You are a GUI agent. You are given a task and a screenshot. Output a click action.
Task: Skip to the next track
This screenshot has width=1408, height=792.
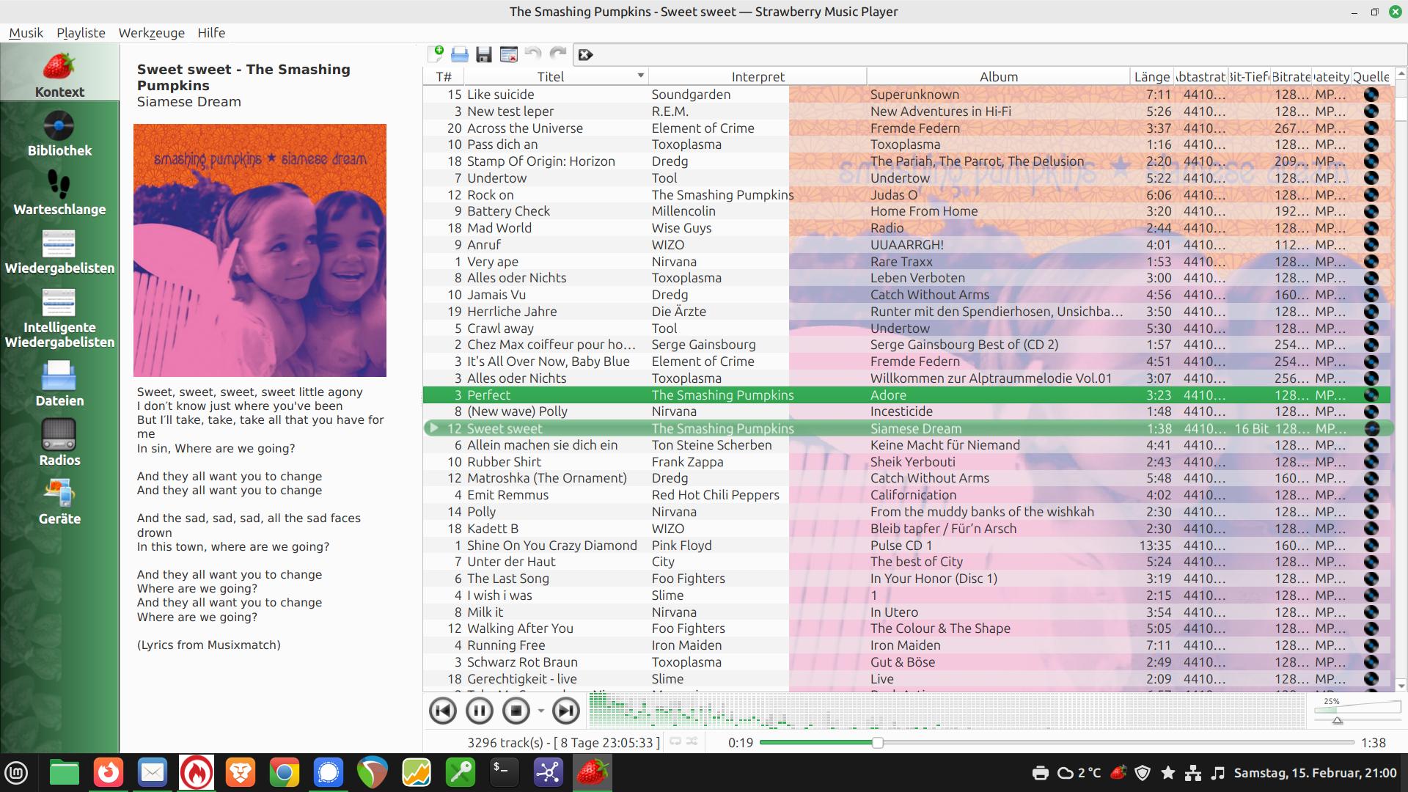(565, 711)
